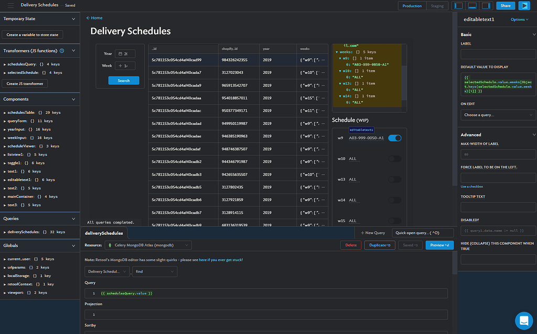Click ellipsis icon in first weeks cell

(x=323, y=60)
